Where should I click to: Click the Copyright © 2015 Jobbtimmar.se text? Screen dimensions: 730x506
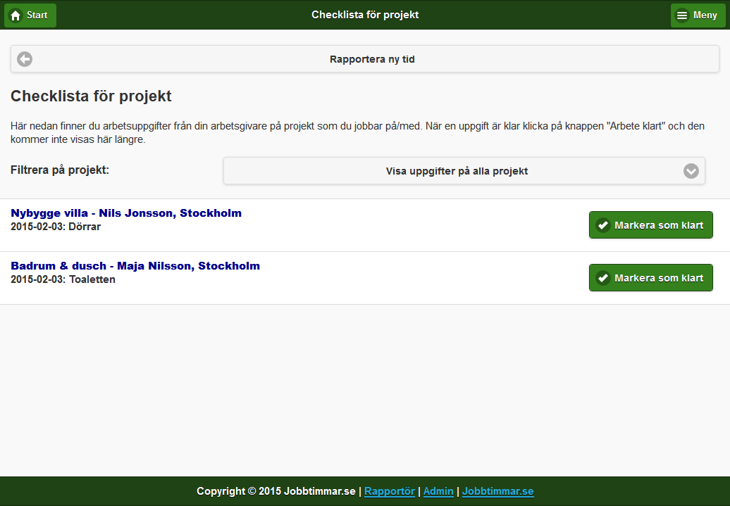(x=276, y=491)
